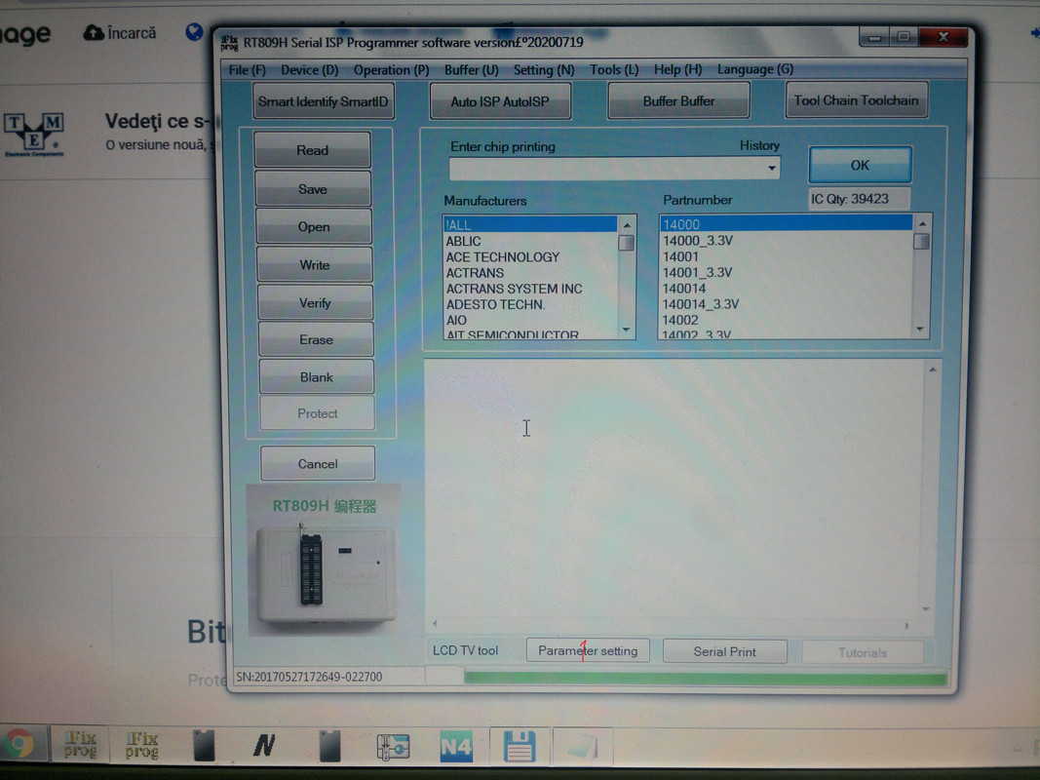Open the N4 application in taskbar

(456, 746)
